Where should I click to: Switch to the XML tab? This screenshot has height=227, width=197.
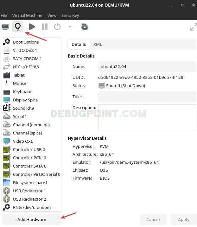[x=98, y=44]
